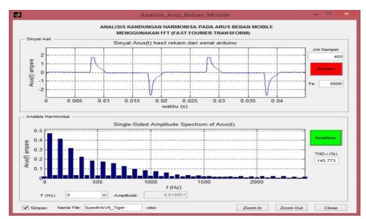Minimize the Analisis_Arus_Beban_Mobile window
Viewport: 366px width, 219px height.
[316, 14]
